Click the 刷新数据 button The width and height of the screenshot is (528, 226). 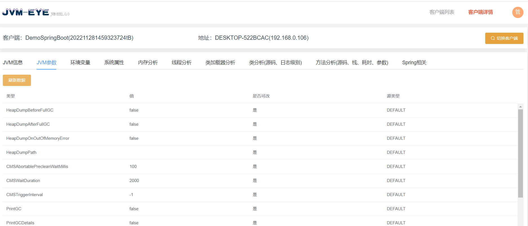click(x=17, y=80)
